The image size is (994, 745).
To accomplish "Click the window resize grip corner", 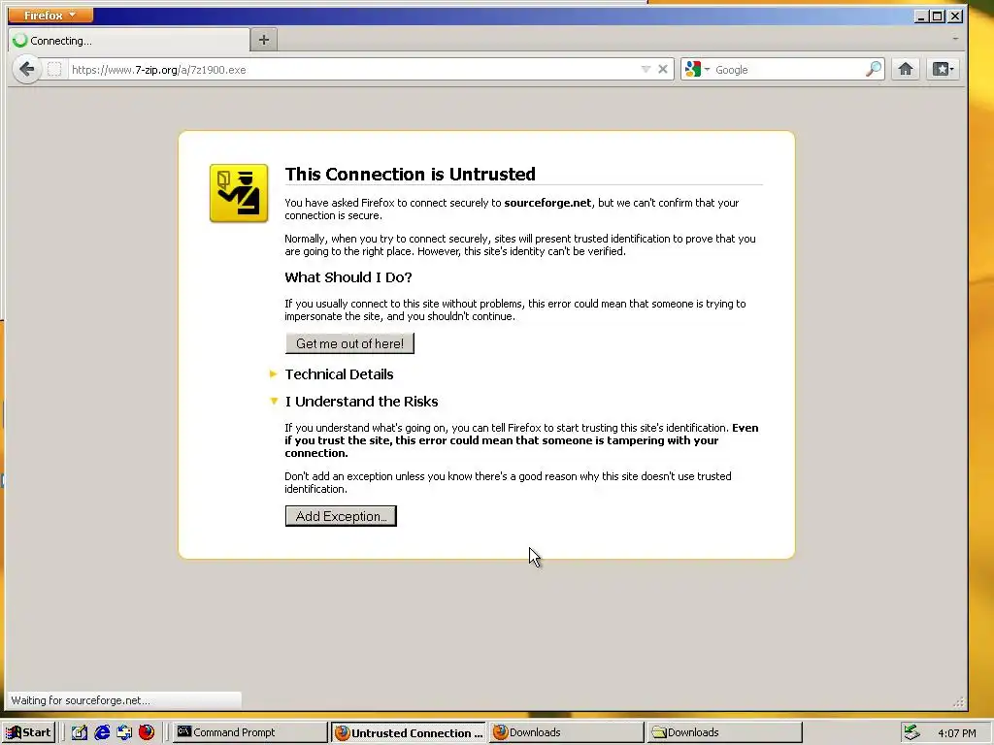I will point(958,701).
